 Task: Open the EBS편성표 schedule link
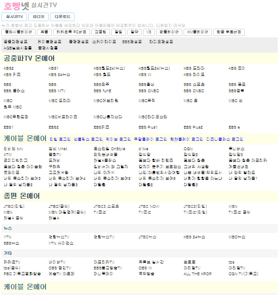click(132, 41)
